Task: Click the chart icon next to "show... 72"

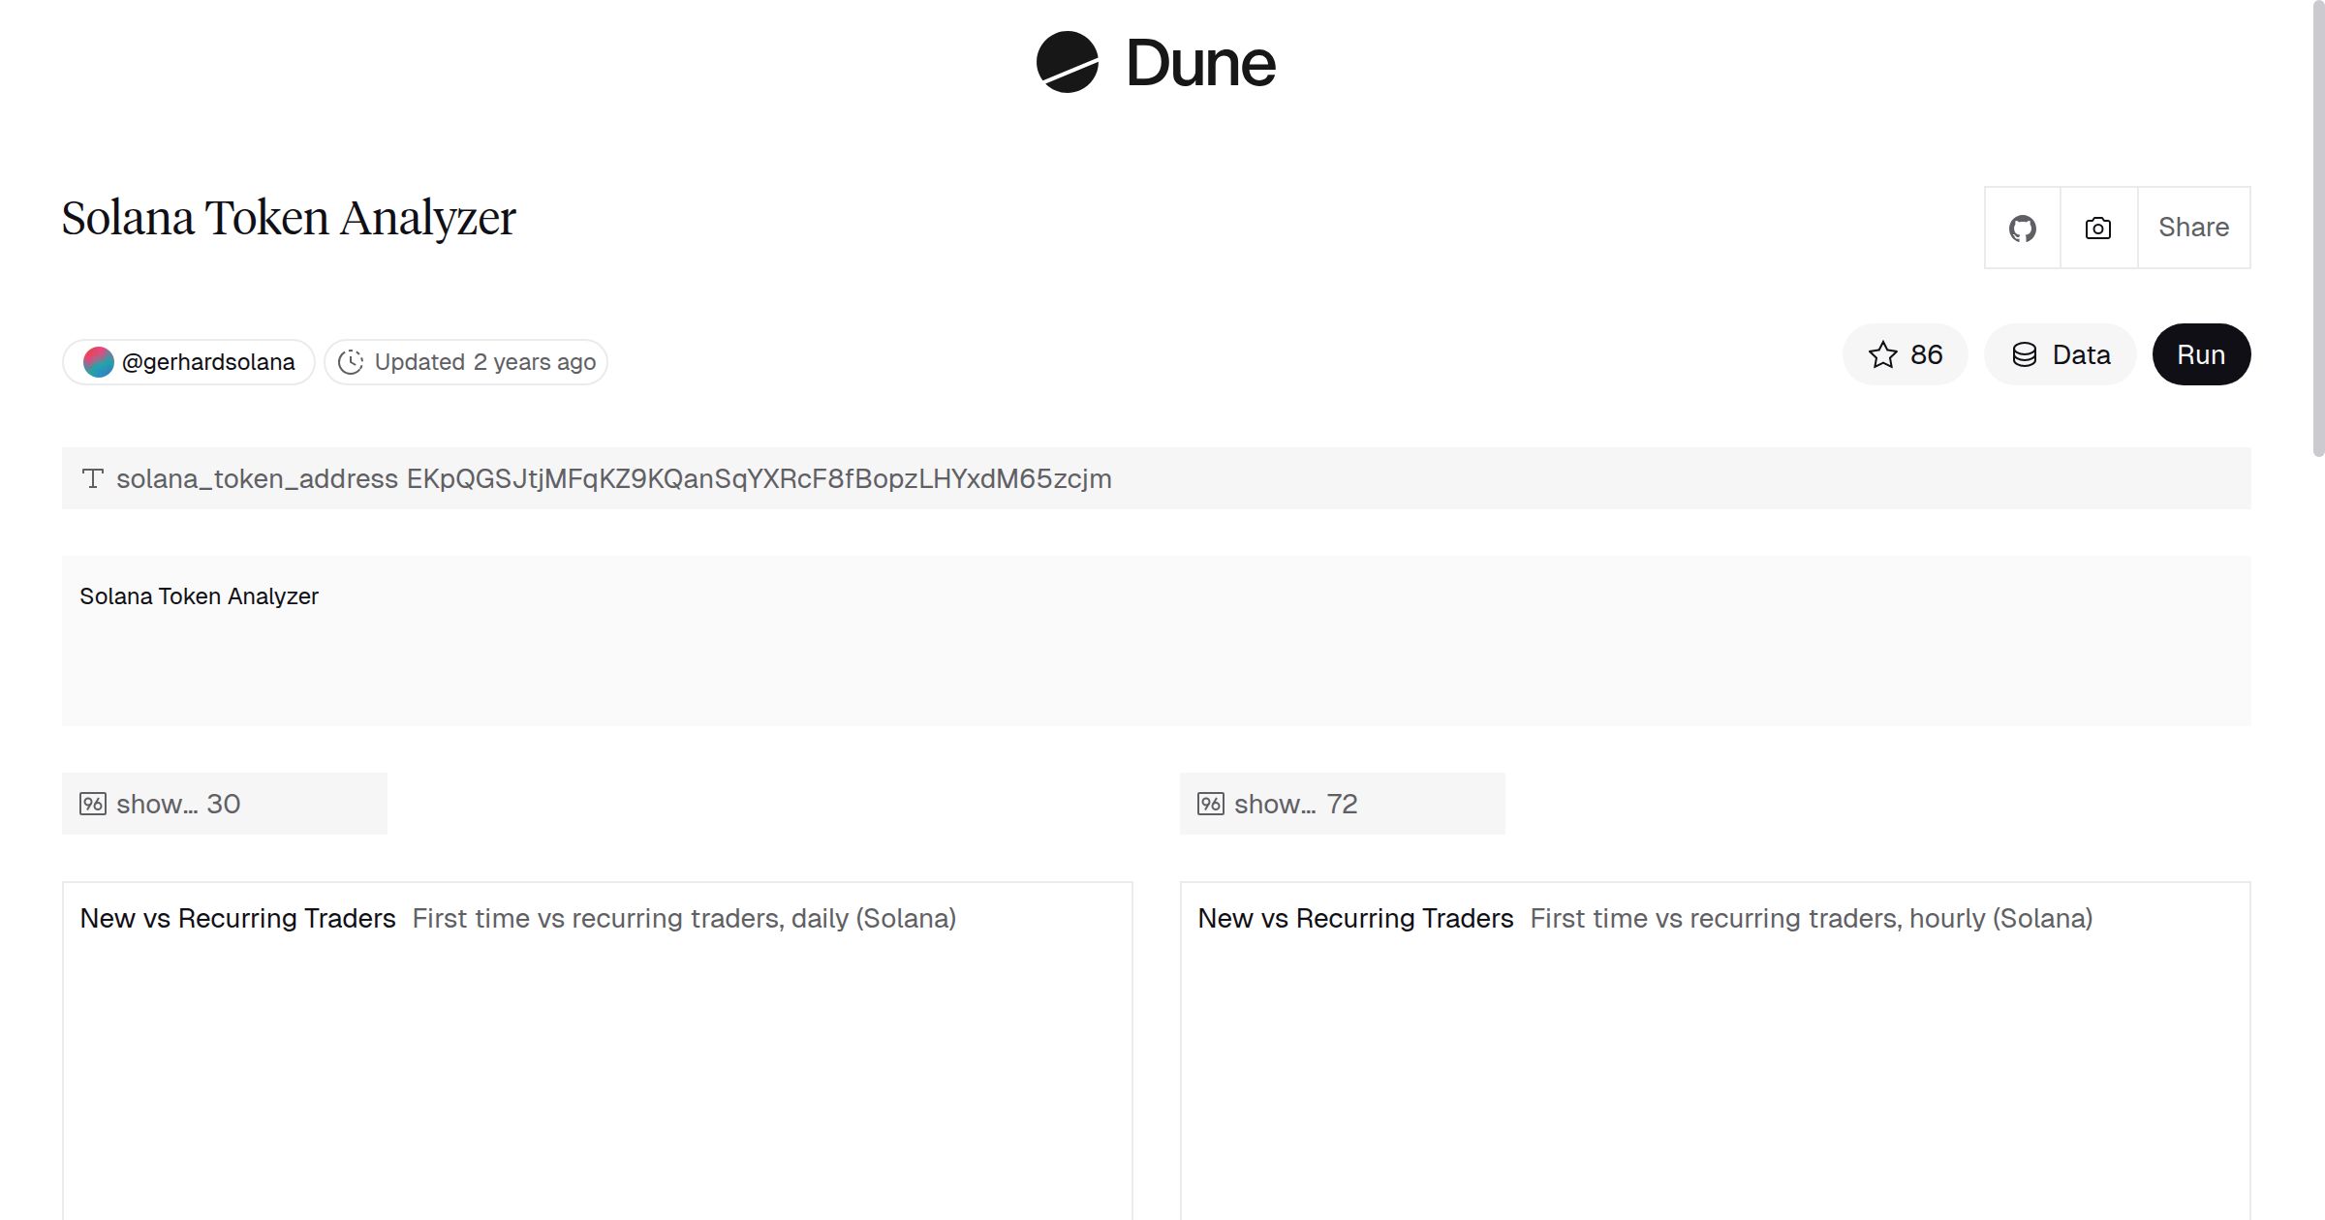Action: (x=1210, y=803)
